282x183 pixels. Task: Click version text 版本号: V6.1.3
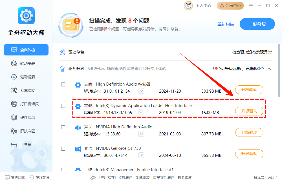266,178
